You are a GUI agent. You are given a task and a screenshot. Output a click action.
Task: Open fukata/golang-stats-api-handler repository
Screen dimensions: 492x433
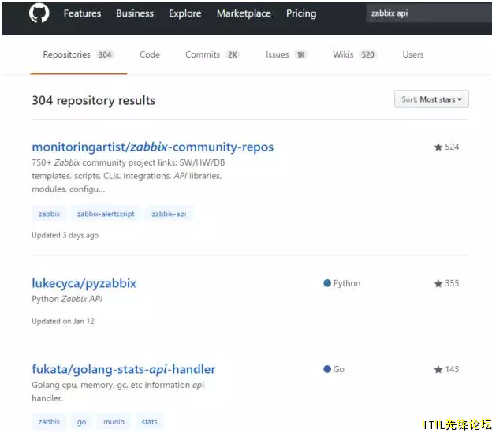click(x=124, y=369)
